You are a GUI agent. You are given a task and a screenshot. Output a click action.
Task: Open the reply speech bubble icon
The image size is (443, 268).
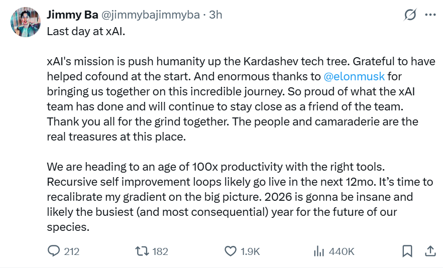(54, 251)
